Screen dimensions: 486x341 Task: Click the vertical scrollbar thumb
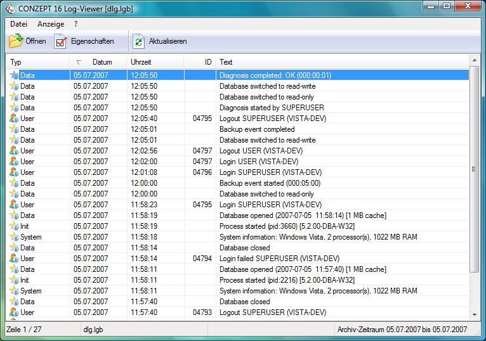475,169
